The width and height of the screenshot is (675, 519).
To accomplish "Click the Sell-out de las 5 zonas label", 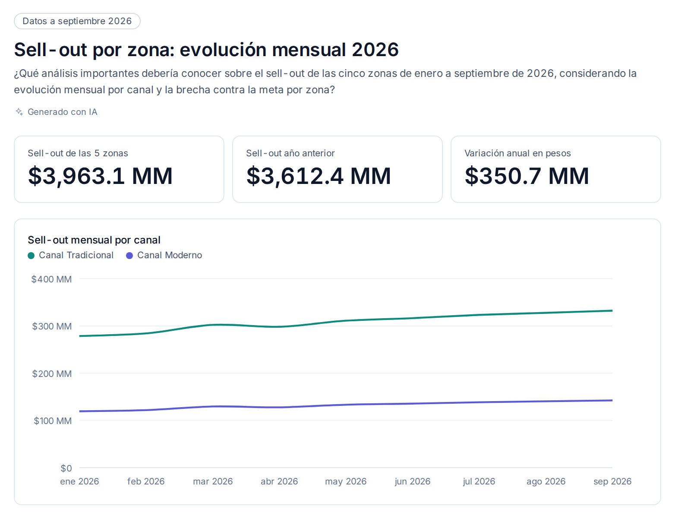I will [x=78, y=153].
